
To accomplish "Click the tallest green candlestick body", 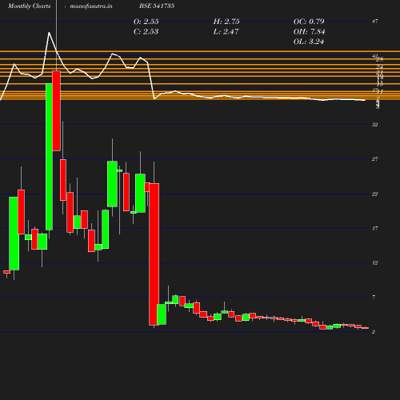I will coord(49,157).
